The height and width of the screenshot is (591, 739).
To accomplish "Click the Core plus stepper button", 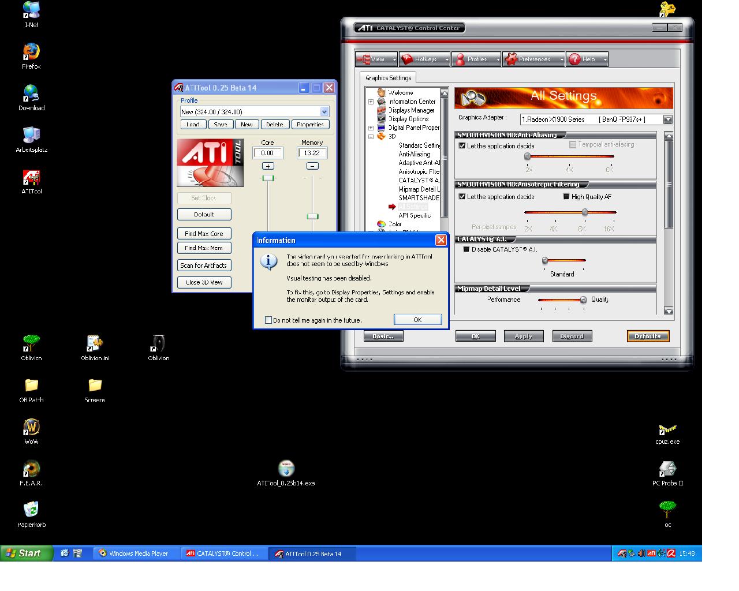I will 268,166.
